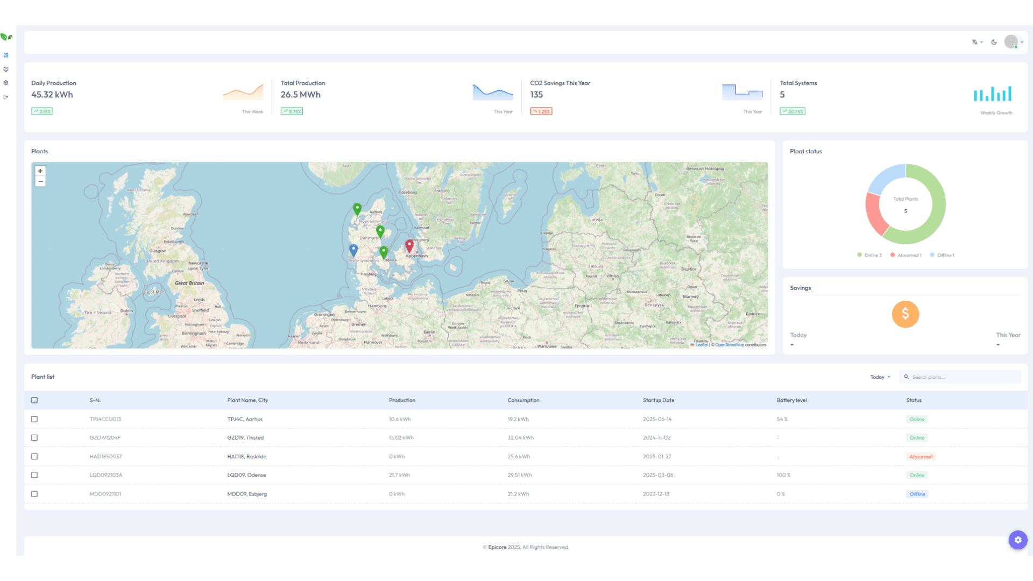Image resolution: width=1033 pixels, height=581 pixels.
Task: Click the Daily Production sparkline chart
Action: tap(243, 93)
